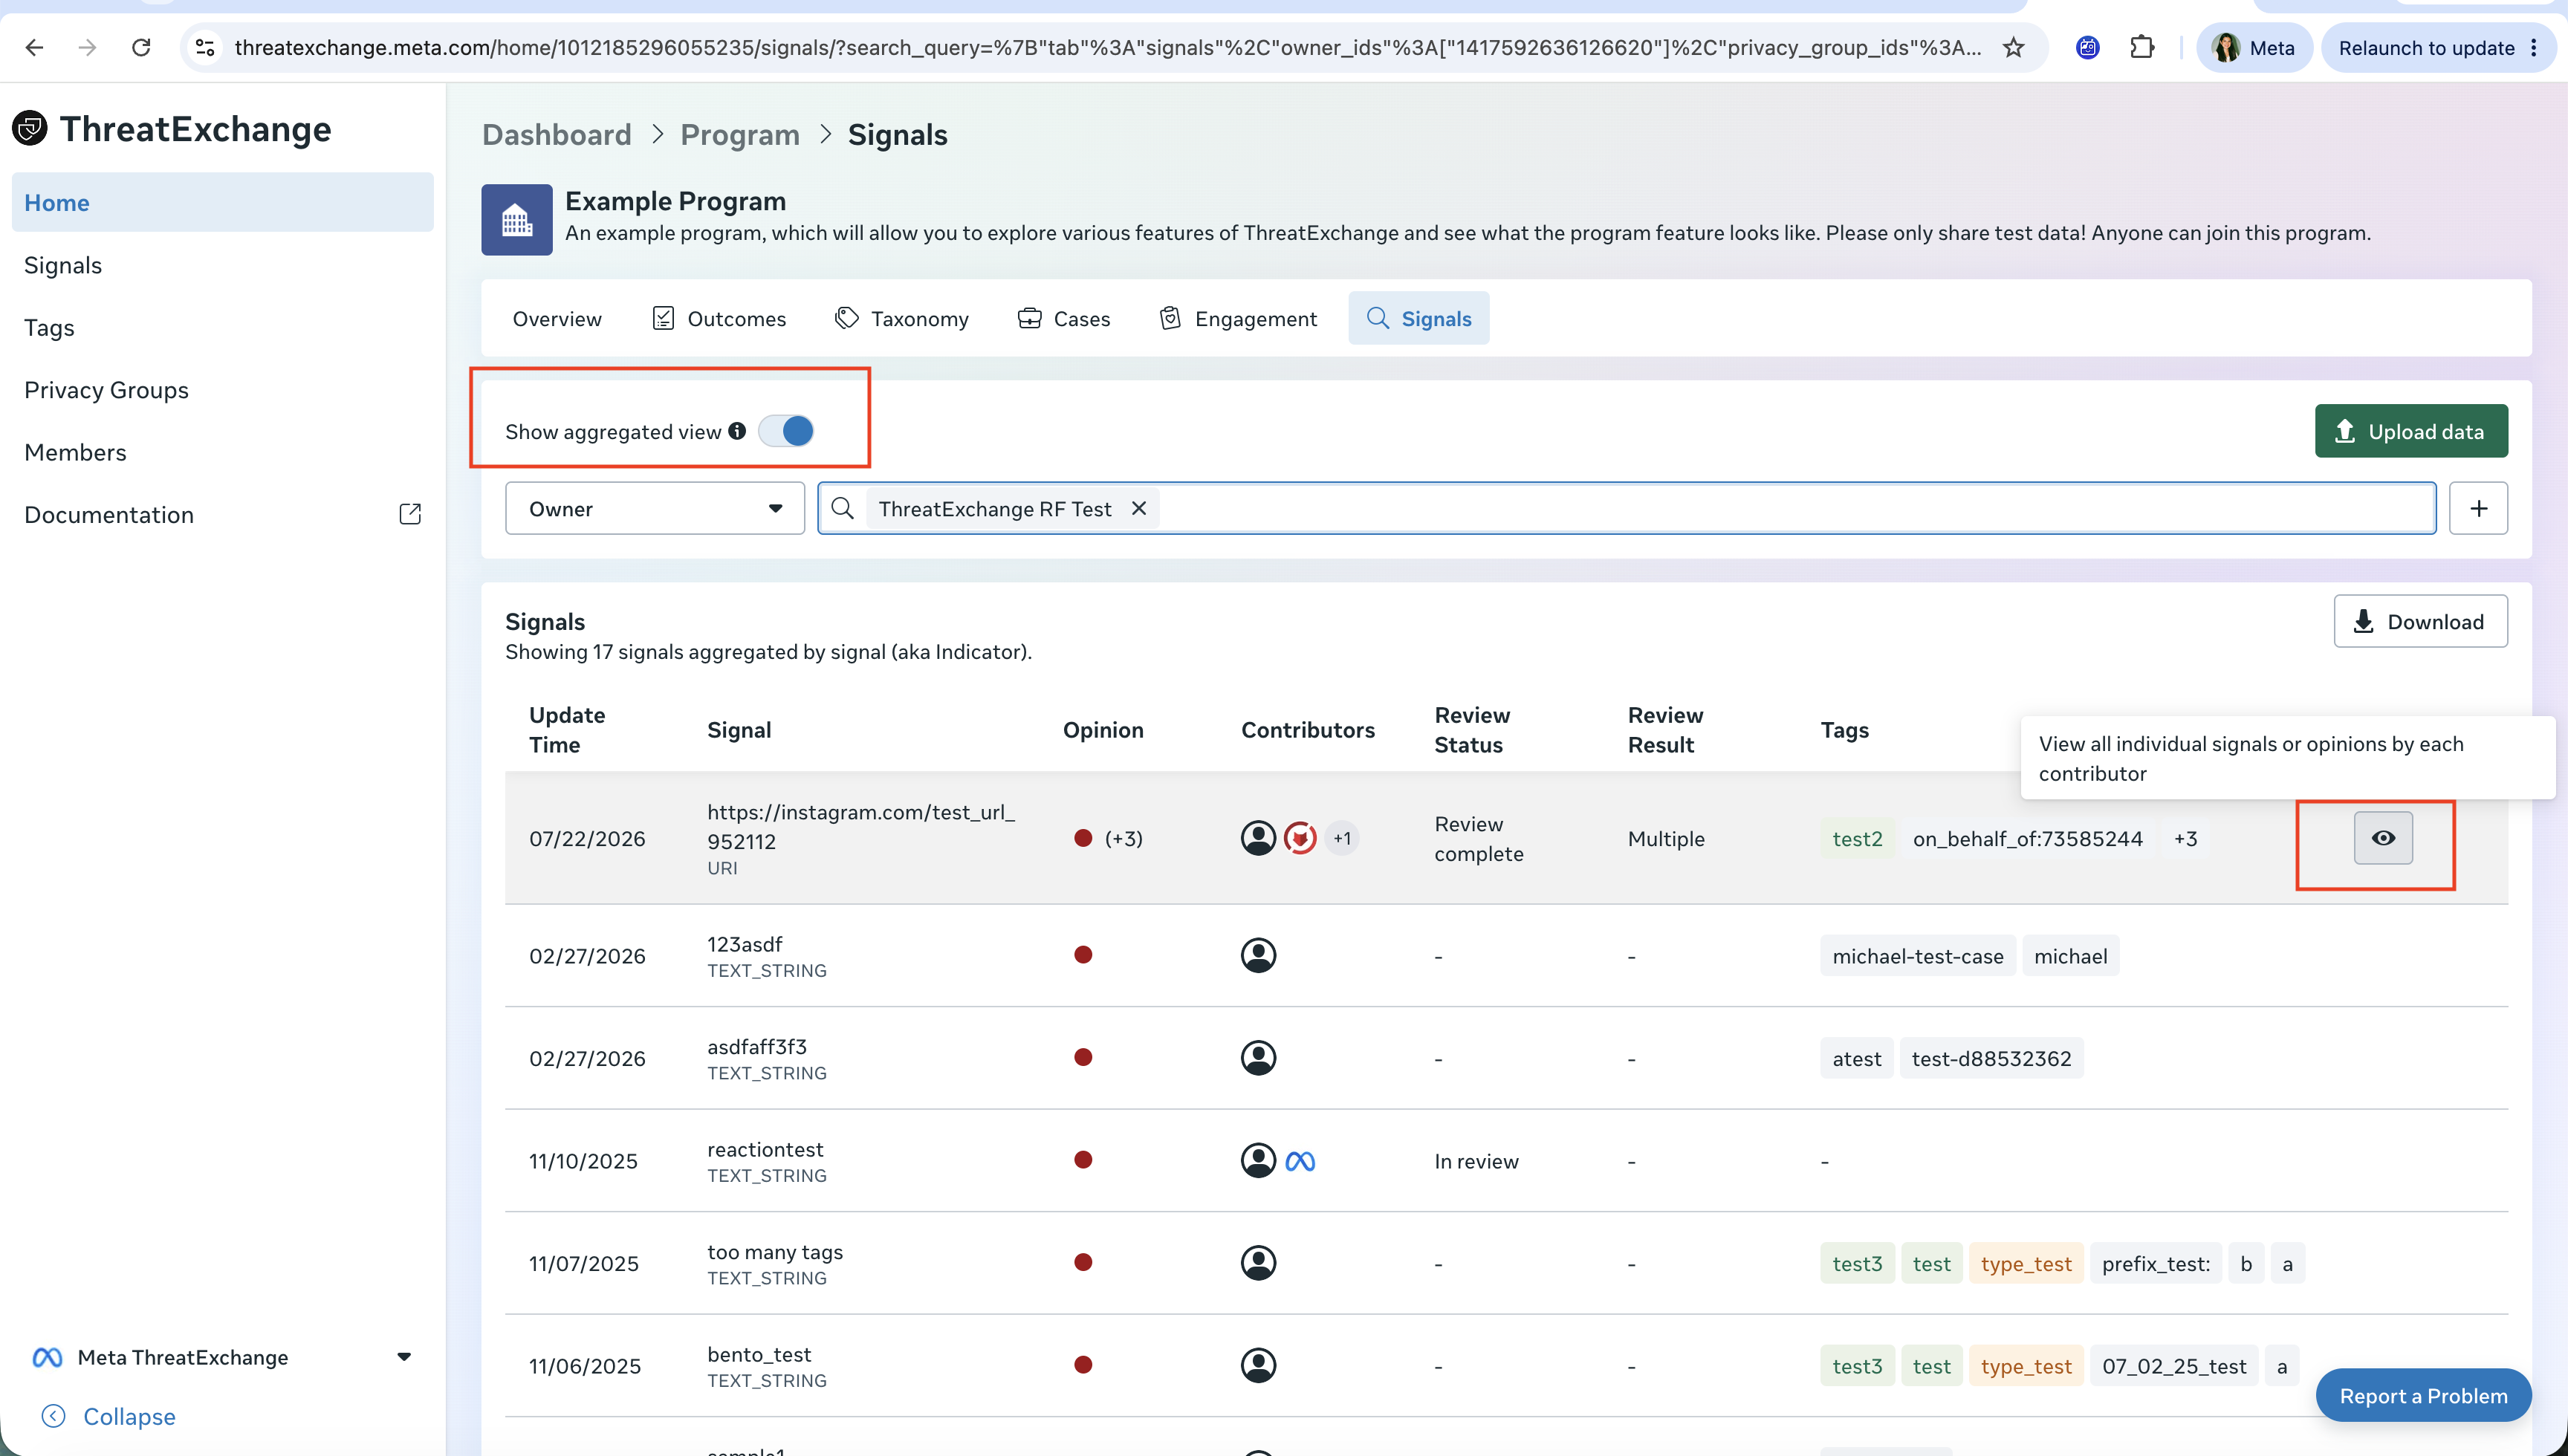The image size is (2568, 1456).
Task: Click the test2 tag on instagram row
Action: 1857,838
